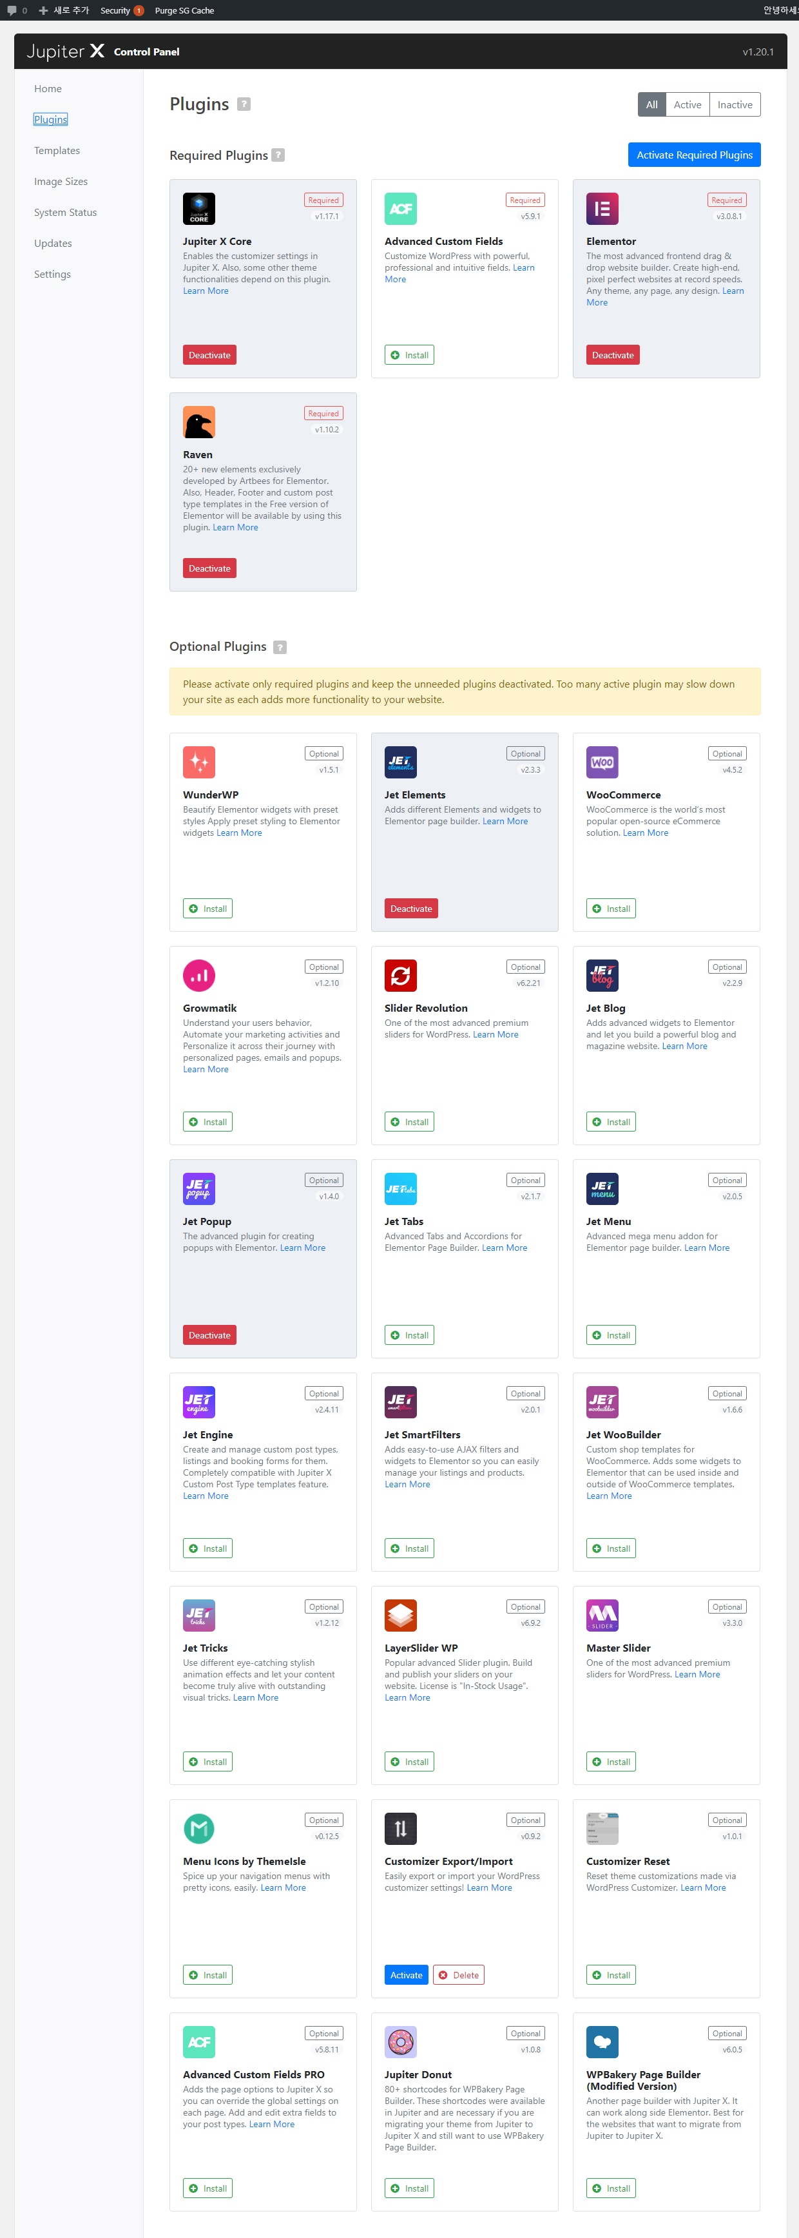
Task: Install Advanced Custom Fields required plugin
Action: (409, 355)
